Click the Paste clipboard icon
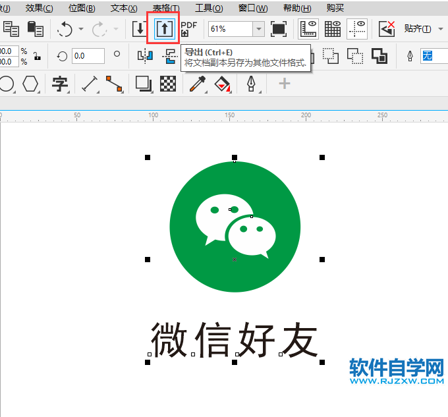 tap(36, 29)
